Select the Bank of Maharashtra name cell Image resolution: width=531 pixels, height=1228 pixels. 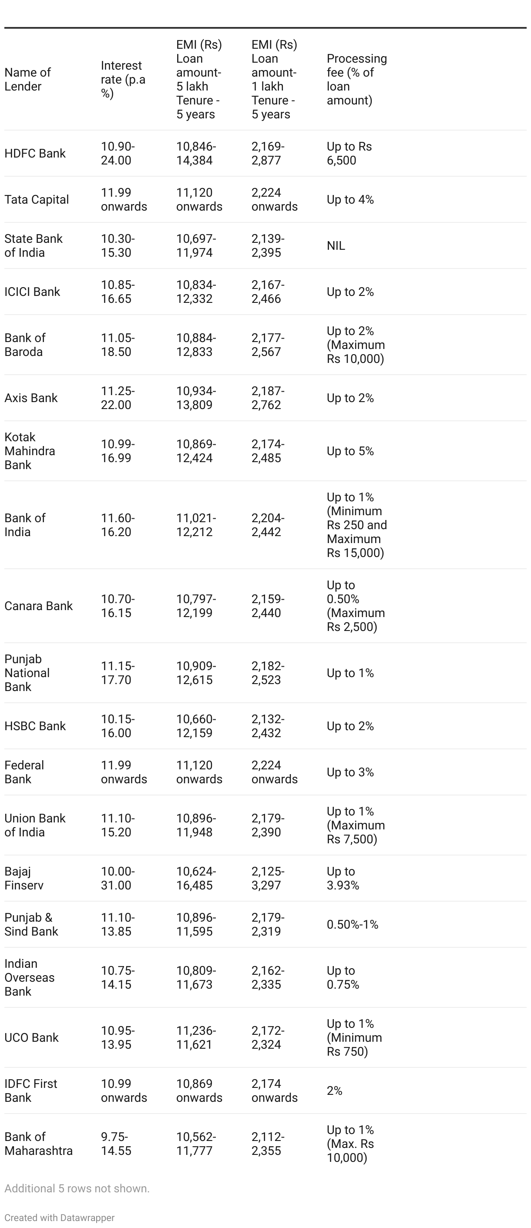coord(39,1144)
